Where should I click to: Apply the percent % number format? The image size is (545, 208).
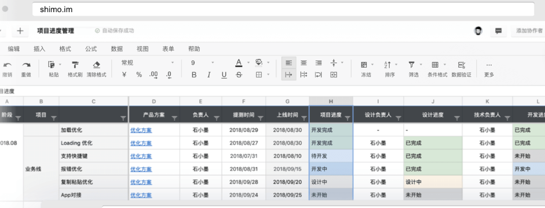(x=139, y=75)
